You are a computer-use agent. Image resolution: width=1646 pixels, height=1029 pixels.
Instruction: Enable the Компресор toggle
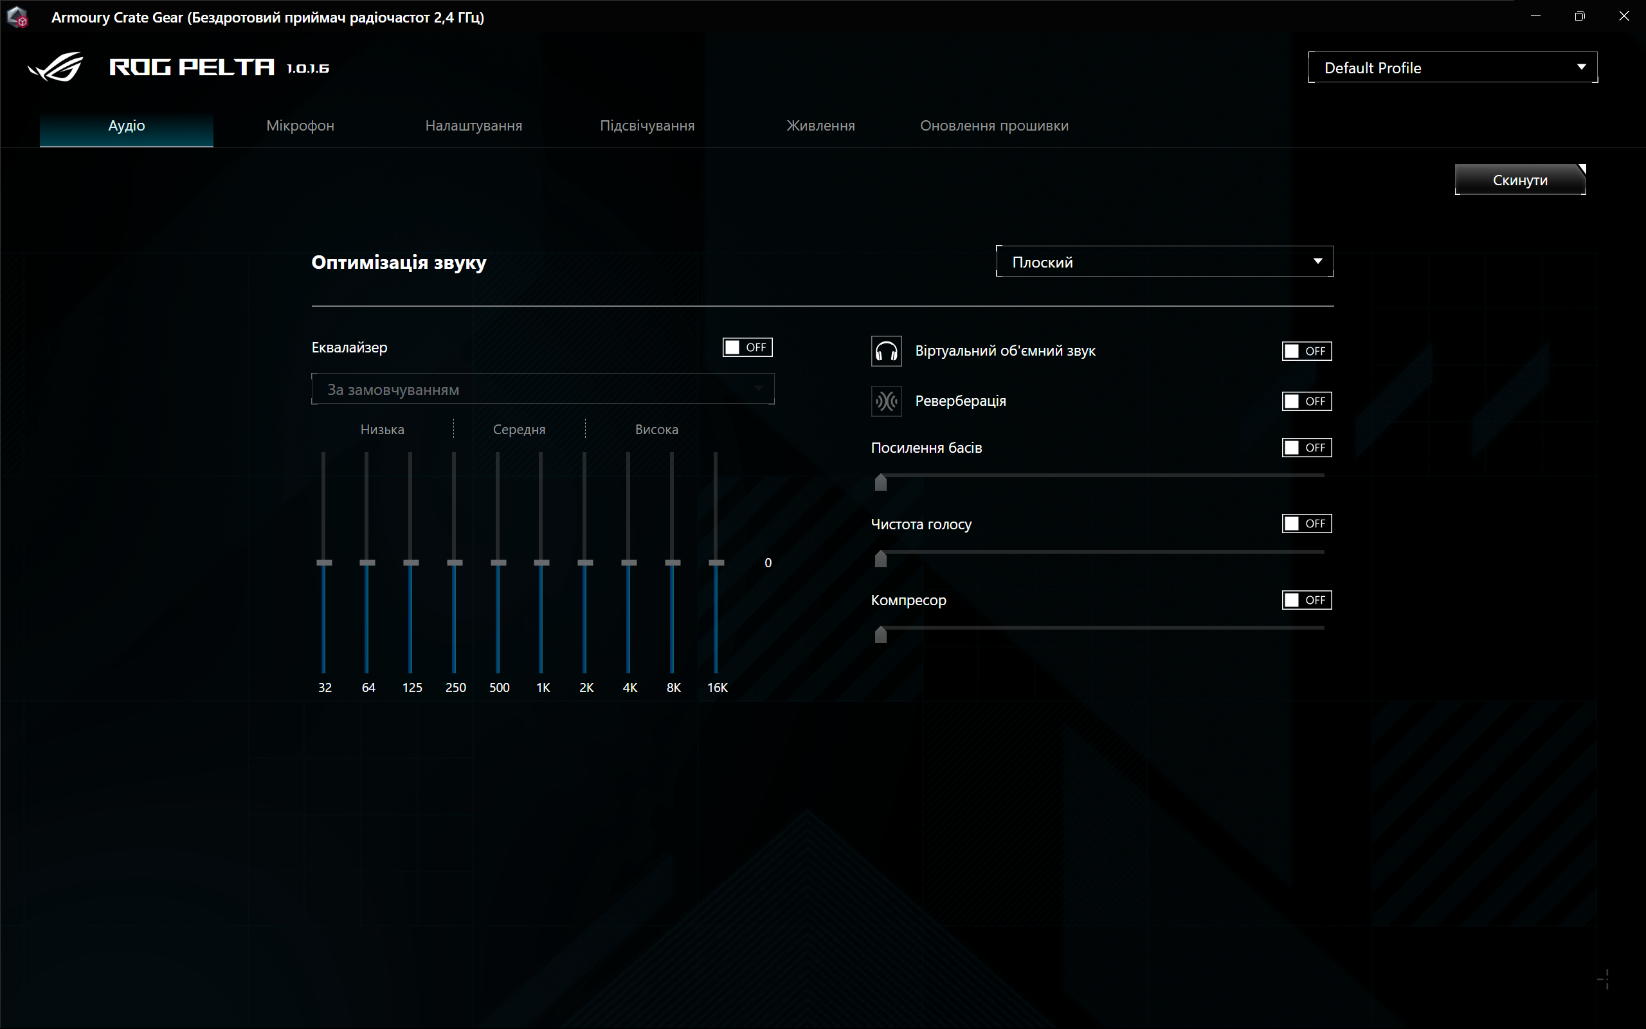1307,599
